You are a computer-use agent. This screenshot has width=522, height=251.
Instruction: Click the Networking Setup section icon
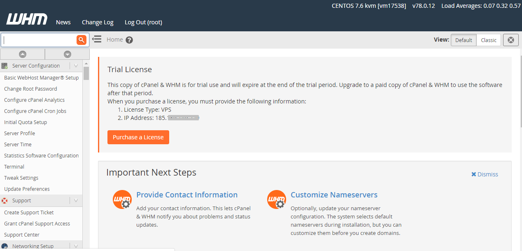point(5,246)
